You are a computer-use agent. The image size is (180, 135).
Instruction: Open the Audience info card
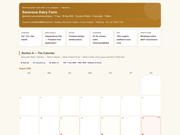[102, 38]
